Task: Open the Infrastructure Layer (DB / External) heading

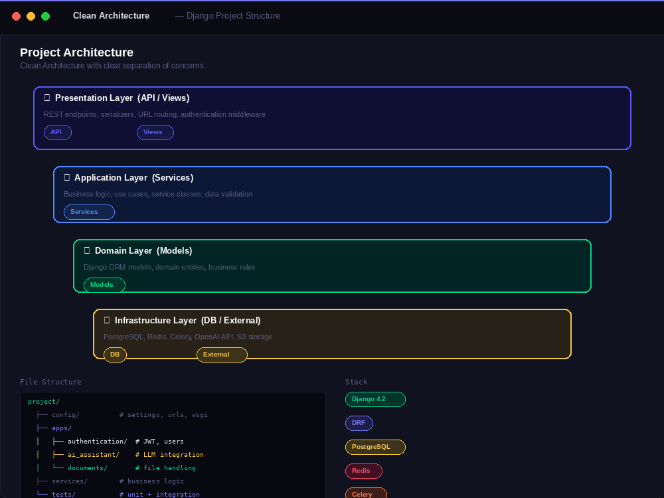Action: pos(188,320)
